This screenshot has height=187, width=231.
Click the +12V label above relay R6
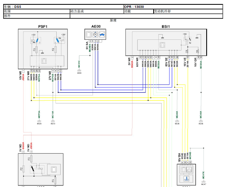pyautogui.click(x=34, y=35)
